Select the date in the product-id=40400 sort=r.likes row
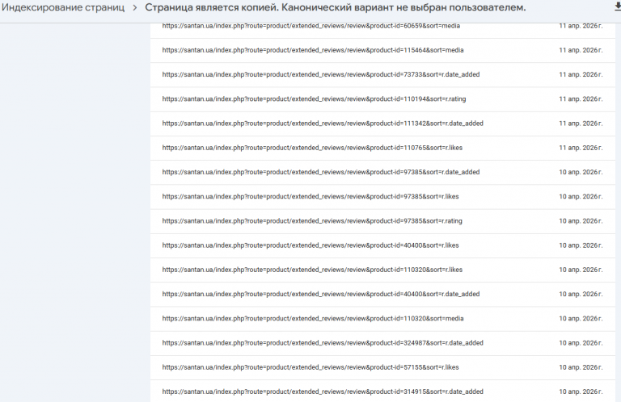 point(581,245)
